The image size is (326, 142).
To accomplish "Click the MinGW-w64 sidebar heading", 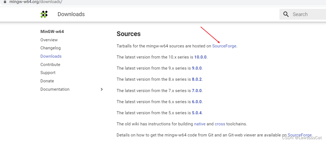I will [52, 32].
